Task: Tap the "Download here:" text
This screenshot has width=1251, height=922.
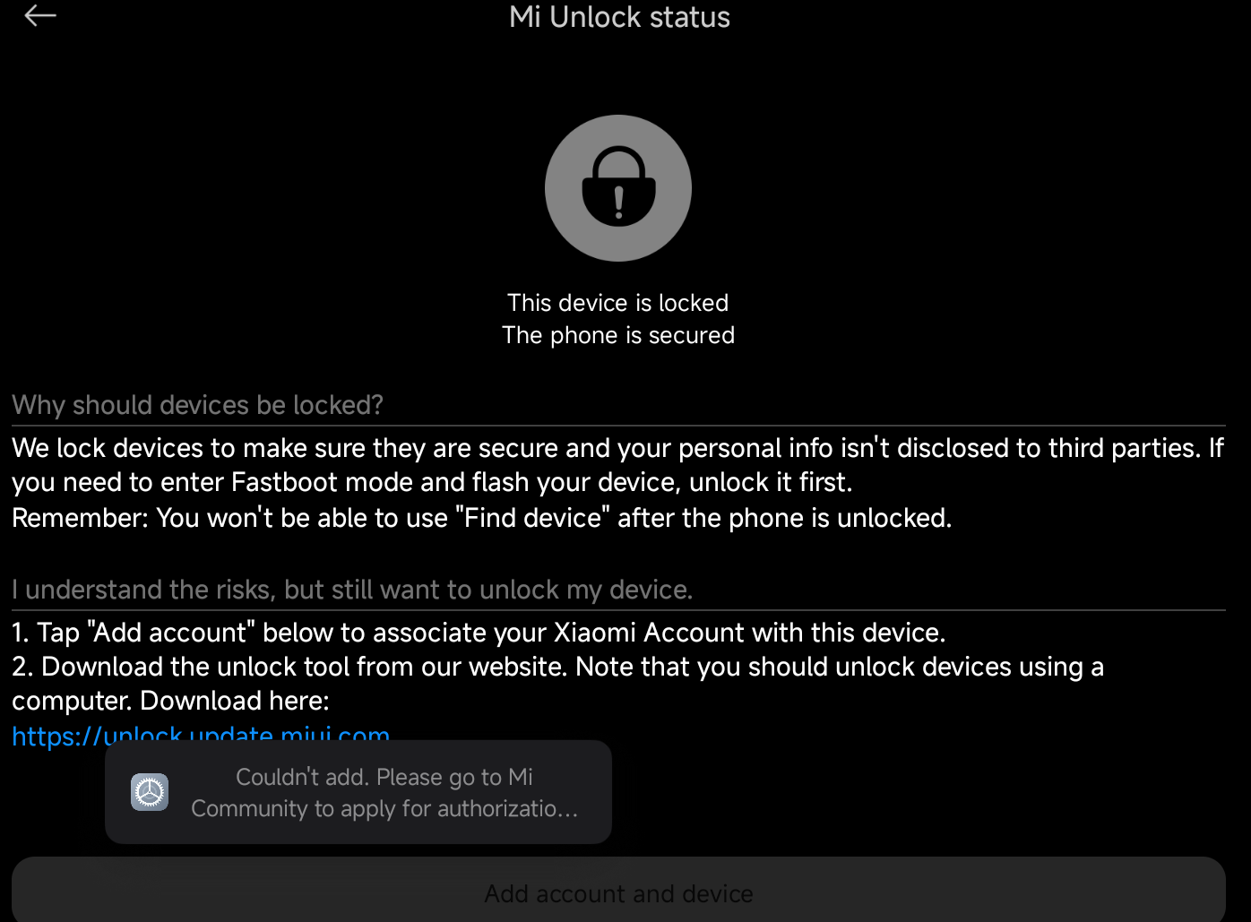Action: (x=235, y=701)
